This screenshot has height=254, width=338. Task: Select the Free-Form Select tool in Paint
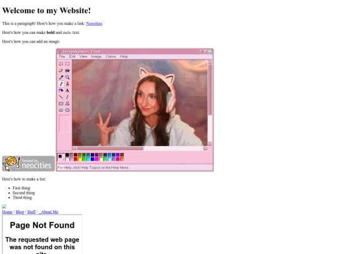coord(61,64)
